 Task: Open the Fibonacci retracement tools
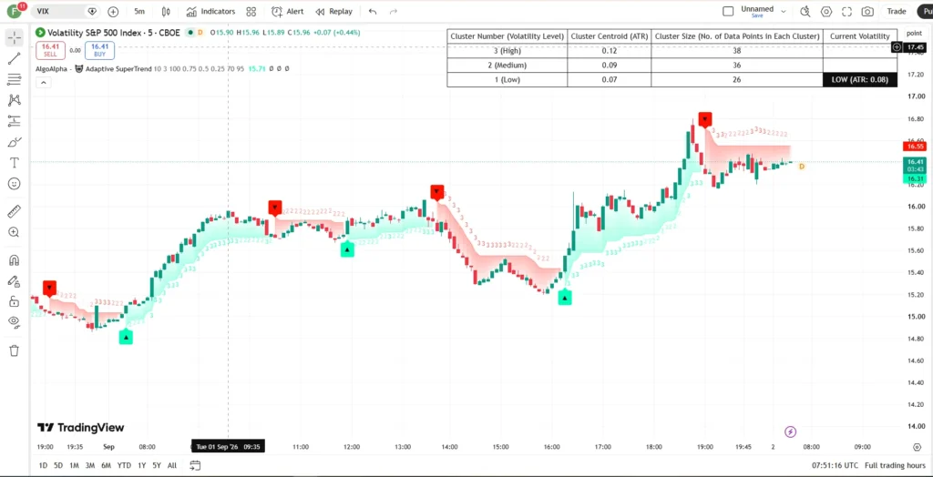[x=15, y=79]
